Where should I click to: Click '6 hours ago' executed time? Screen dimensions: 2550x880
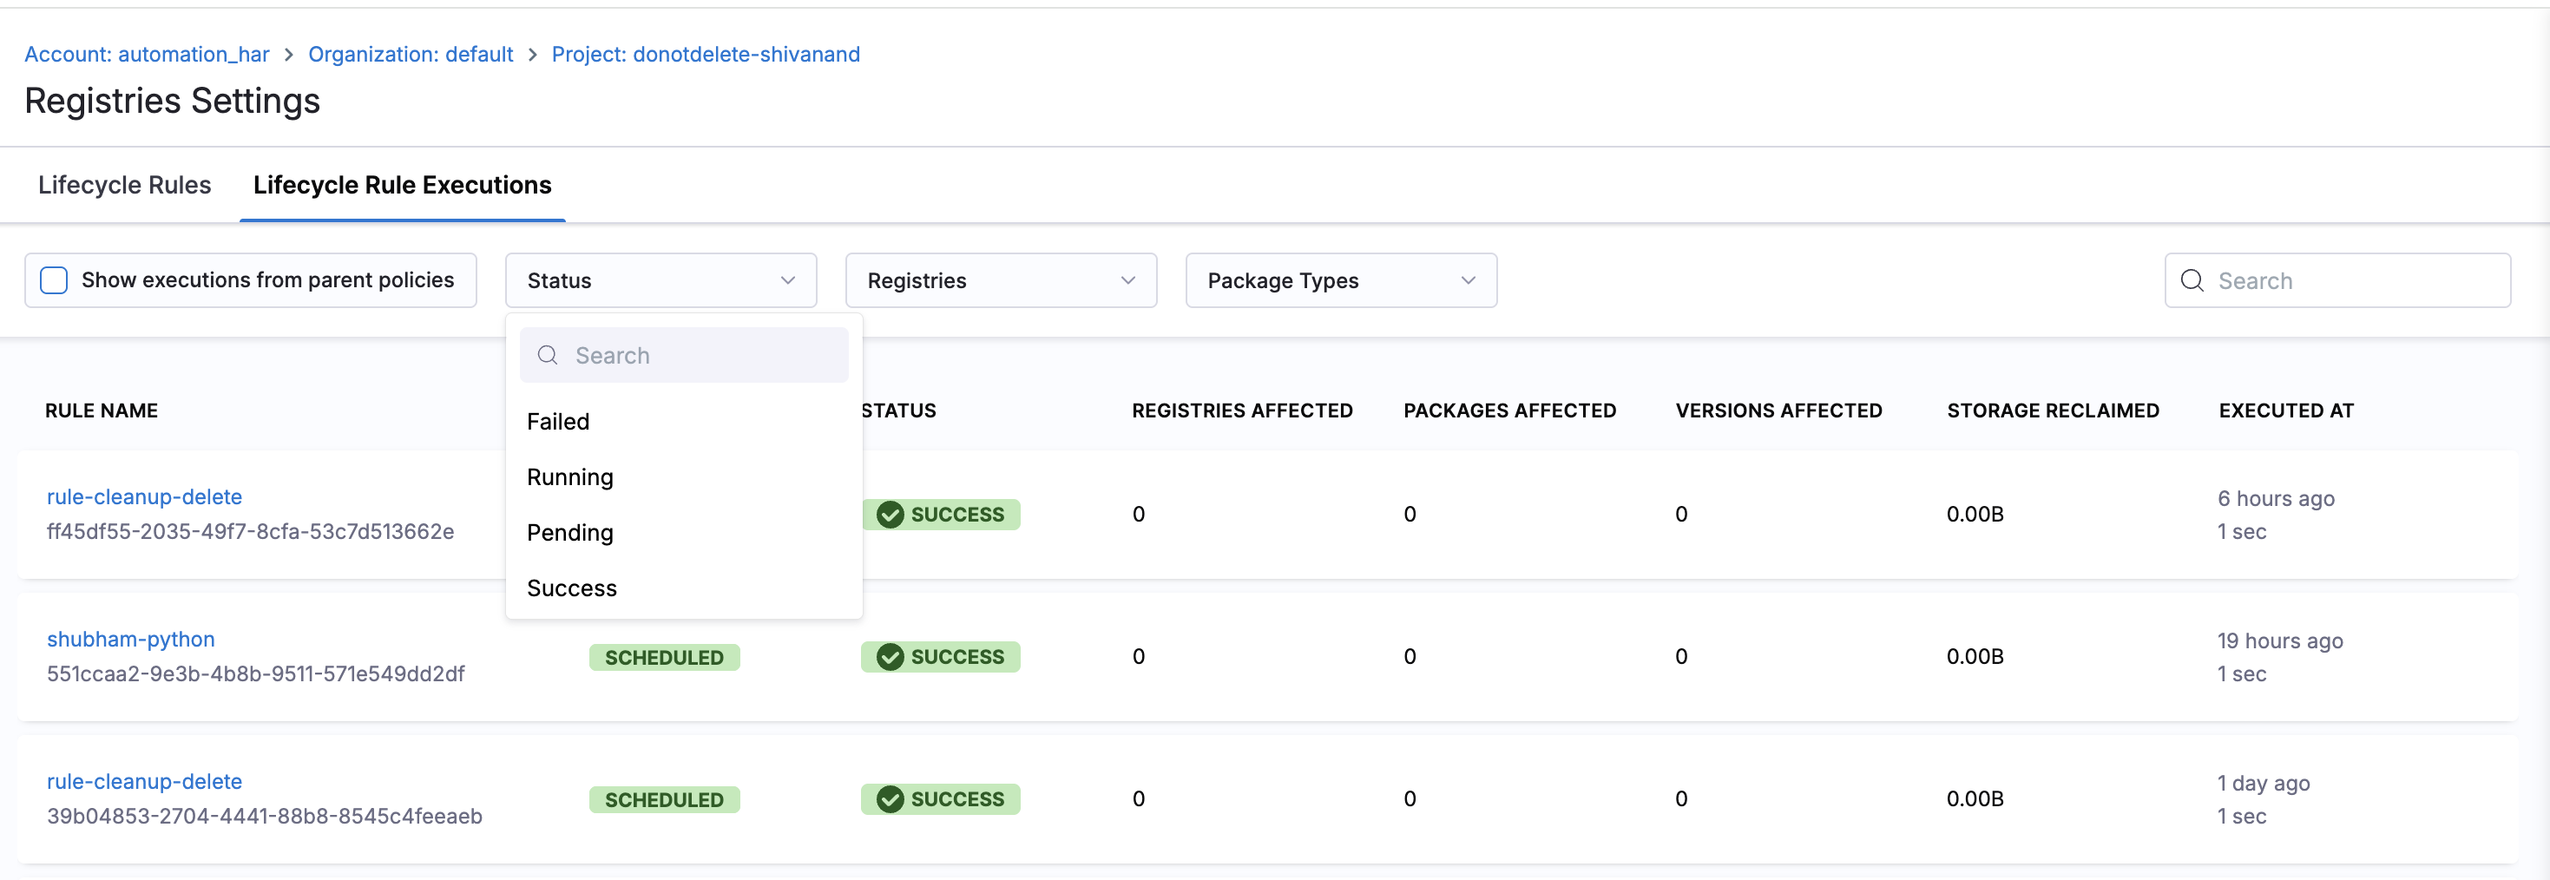(x=2276, y=499)
